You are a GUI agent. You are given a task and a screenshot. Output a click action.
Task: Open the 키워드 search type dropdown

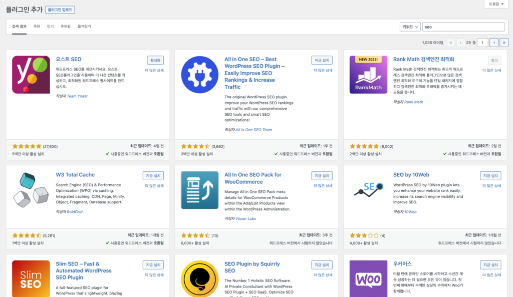click(410, 27)
